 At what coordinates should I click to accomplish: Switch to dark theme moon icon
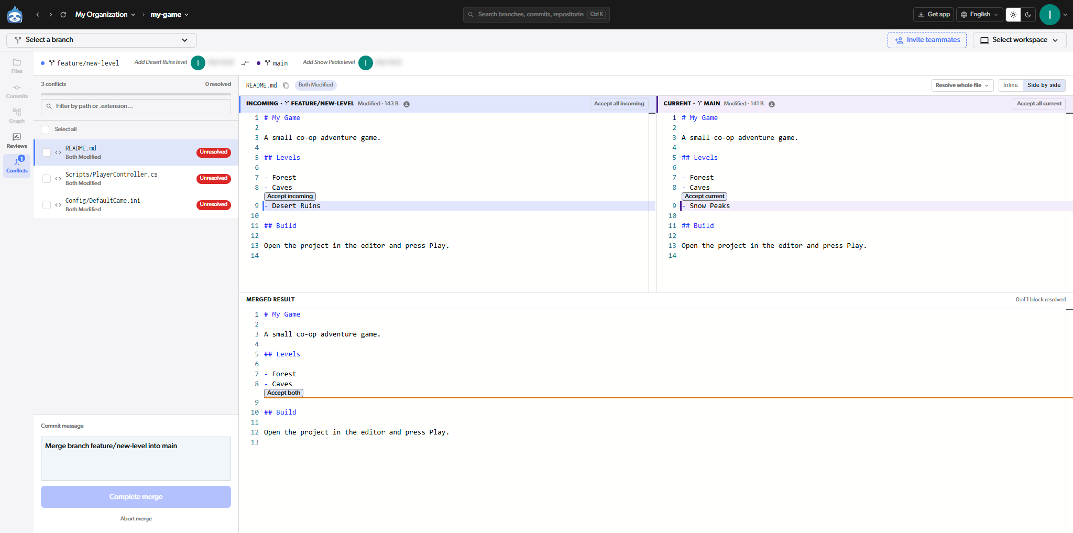coord(1028,15)
